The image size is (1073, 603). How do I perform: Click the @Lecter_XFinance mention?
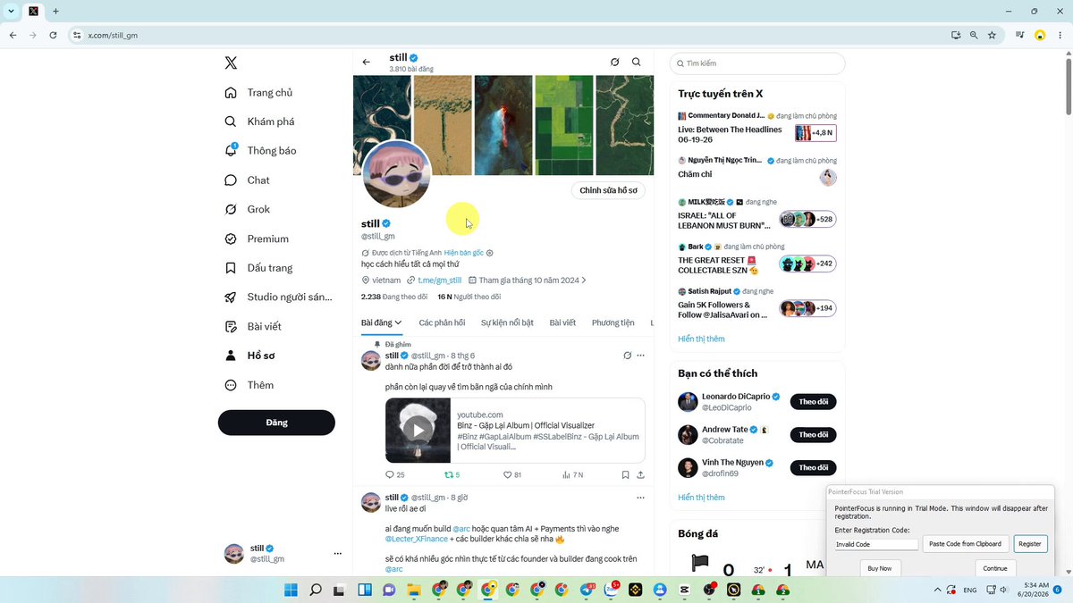(x=417, y=539)
